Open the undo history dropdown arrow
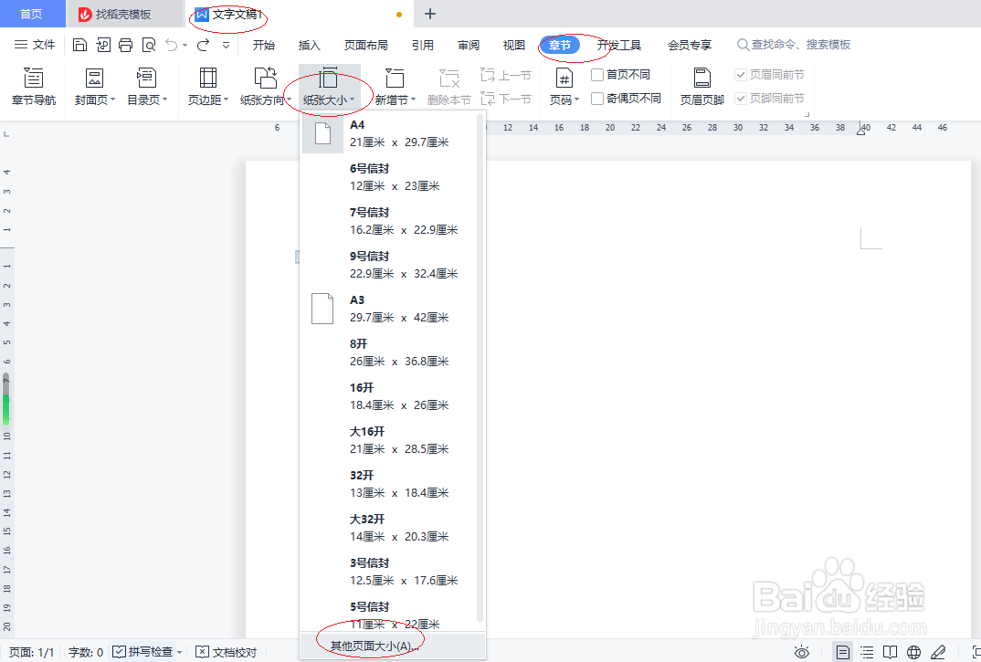 pyautogui.click(x=185, y=45)
